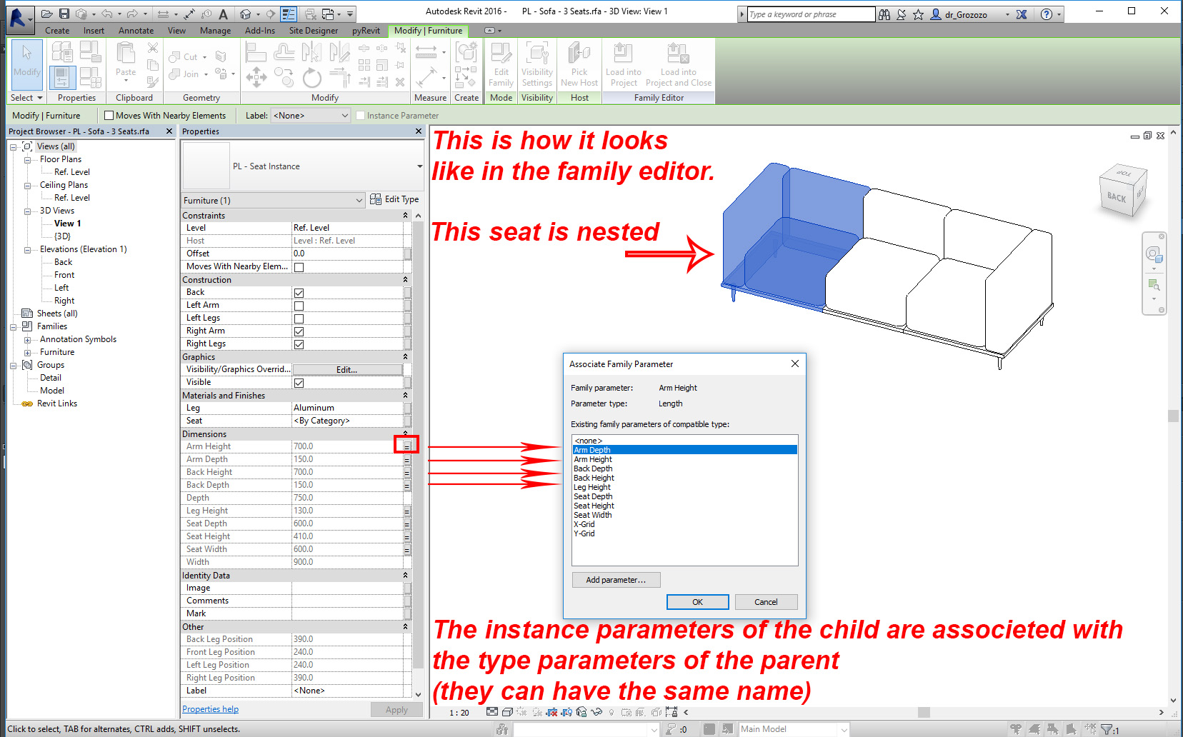Screen dimensions: 1183x737
Task: Check the Left Arm construction checkbox
Action: [299, 305]
